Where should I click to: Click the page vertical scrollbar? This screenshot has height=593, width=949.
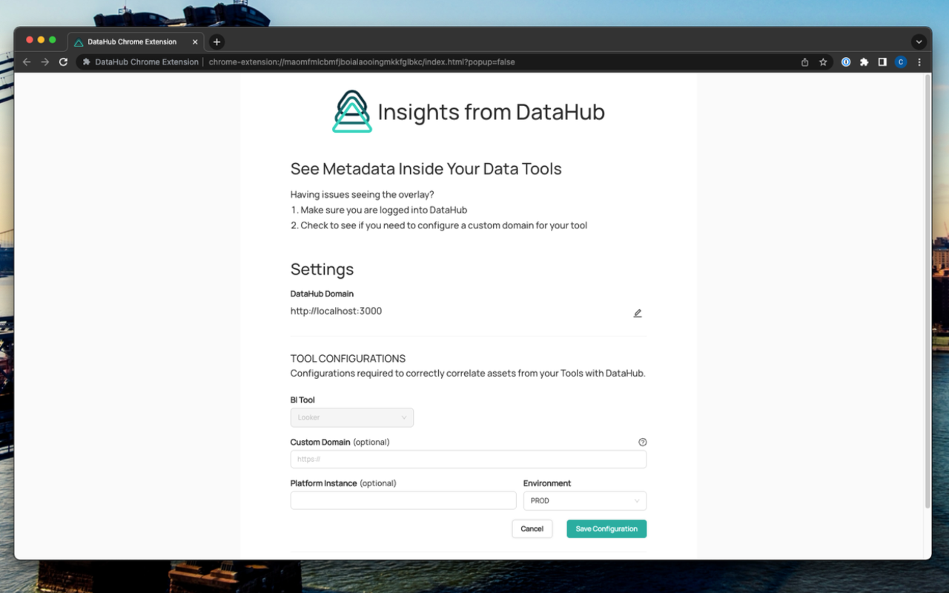[927, 291]
